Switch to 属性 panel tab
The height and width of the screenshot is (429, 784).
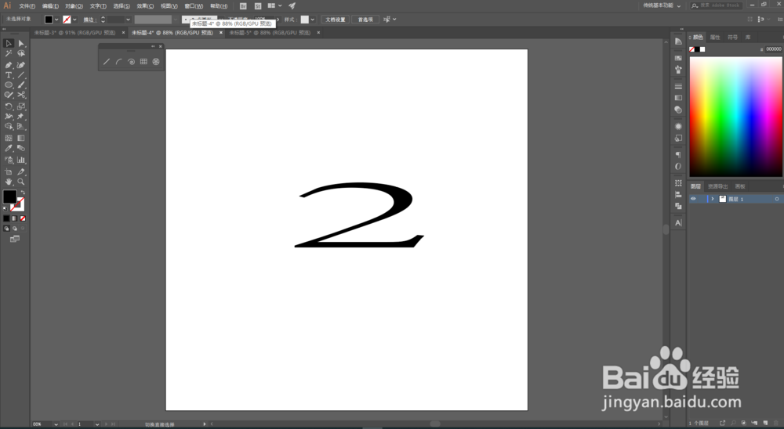(715, 38)
